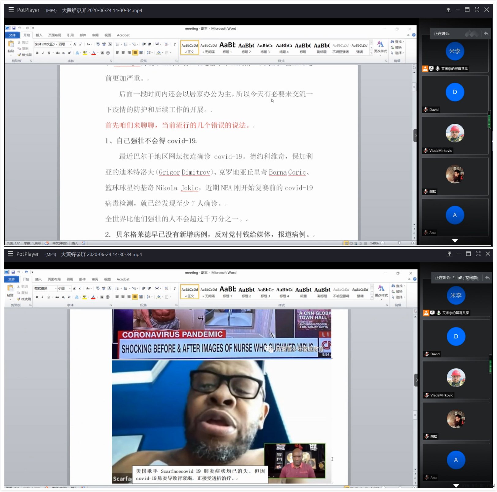Screen dimensions: 497x492
Task: Pin the lower PotPlayer window on top
Action: [449, 254]
